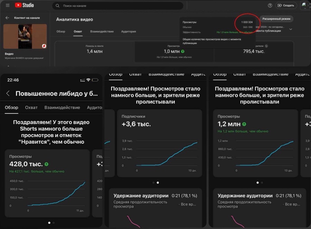Click the search magnifier icon
Image resolution: width=311 pixels, height=229 pixels.
57,6
